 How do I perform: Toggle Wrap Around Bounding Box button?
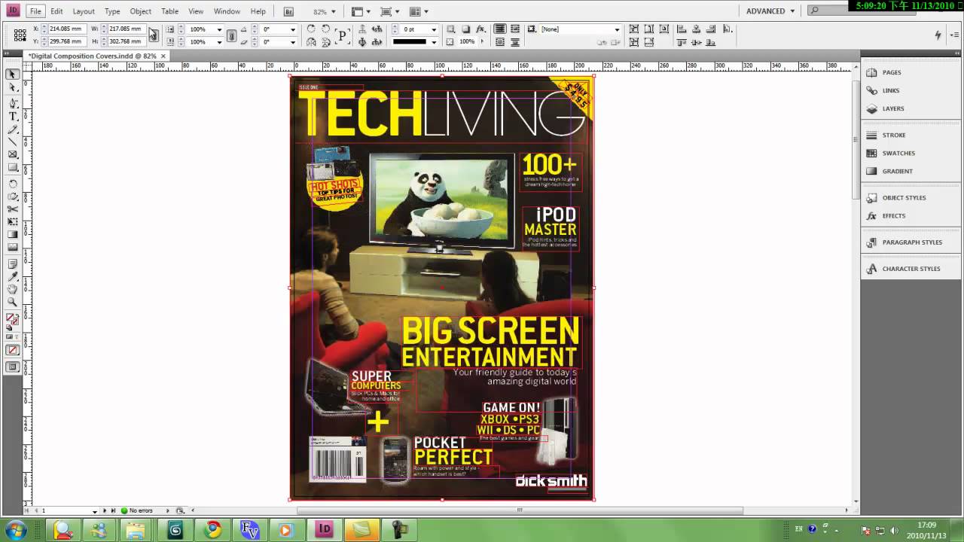(x=515, y=29)
